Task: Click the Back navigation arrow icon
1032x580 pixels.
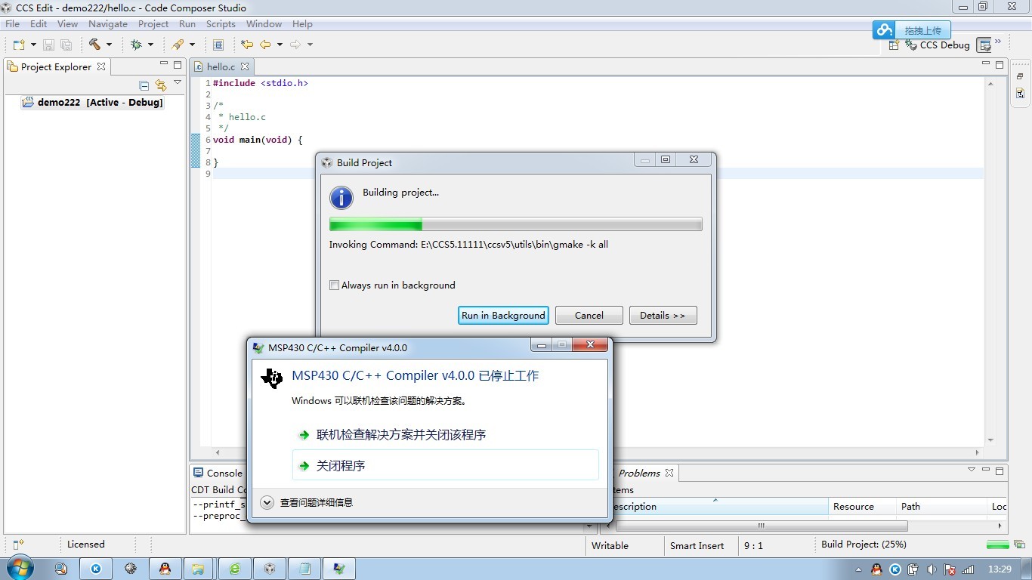Action: coord(265,45)
